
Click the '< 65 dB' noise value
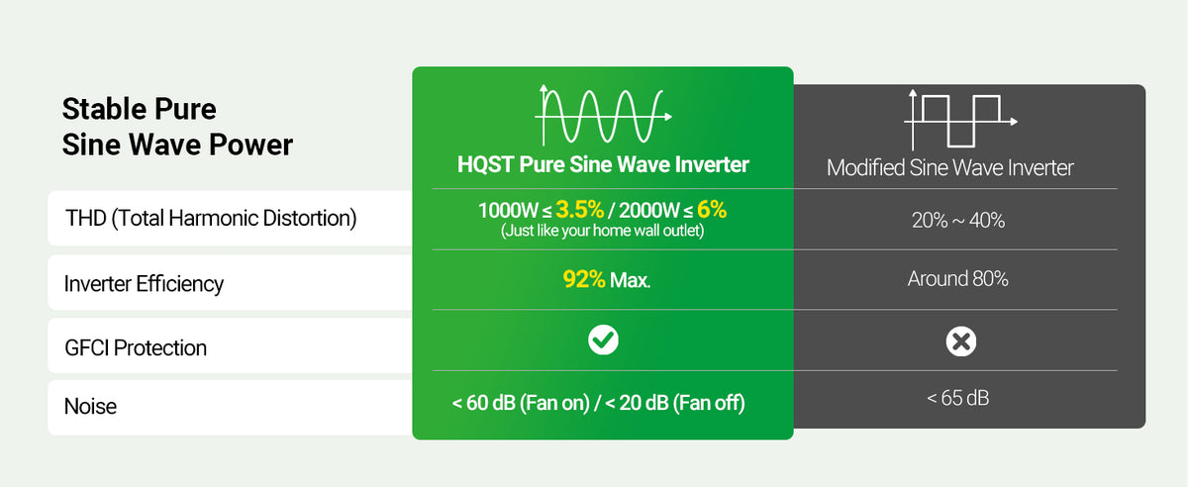pyautogui.click(x=957, y=398)
